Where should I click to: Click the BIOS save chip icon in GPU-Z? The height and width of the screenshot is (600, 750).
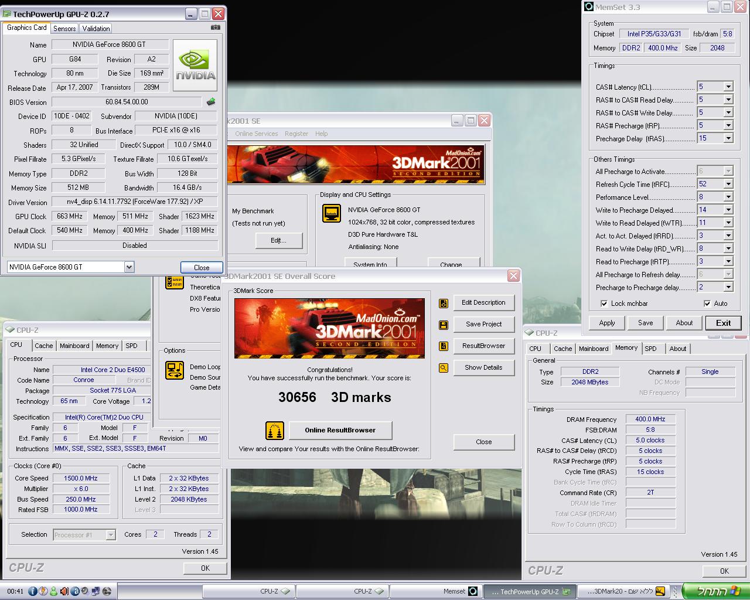click(211, 102)
